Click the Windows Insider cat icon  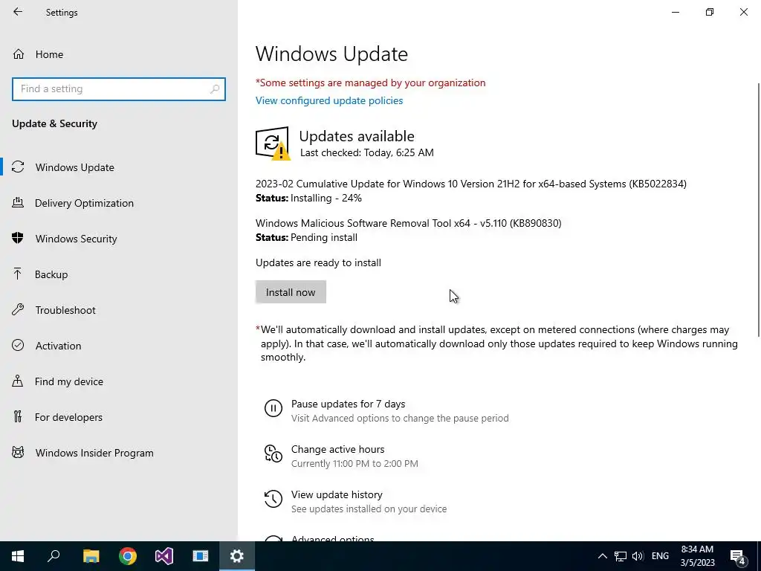[18, 453]
